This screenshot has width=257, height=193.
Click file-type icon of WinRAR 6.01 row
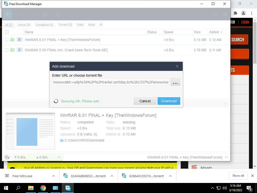pyautogui.click(x=20, y=39)
